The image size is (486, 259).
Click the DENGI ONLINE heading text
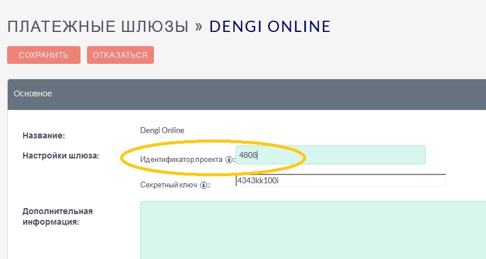click(x=270, y=26)
